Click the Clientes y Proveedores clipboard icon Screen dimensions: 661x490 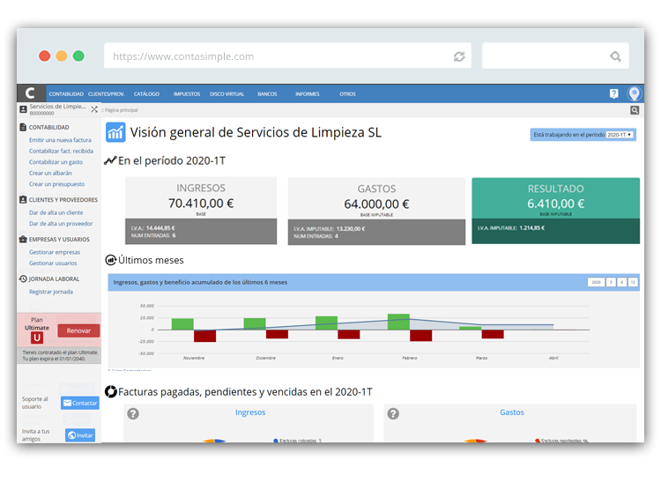(x=23, y=199)
